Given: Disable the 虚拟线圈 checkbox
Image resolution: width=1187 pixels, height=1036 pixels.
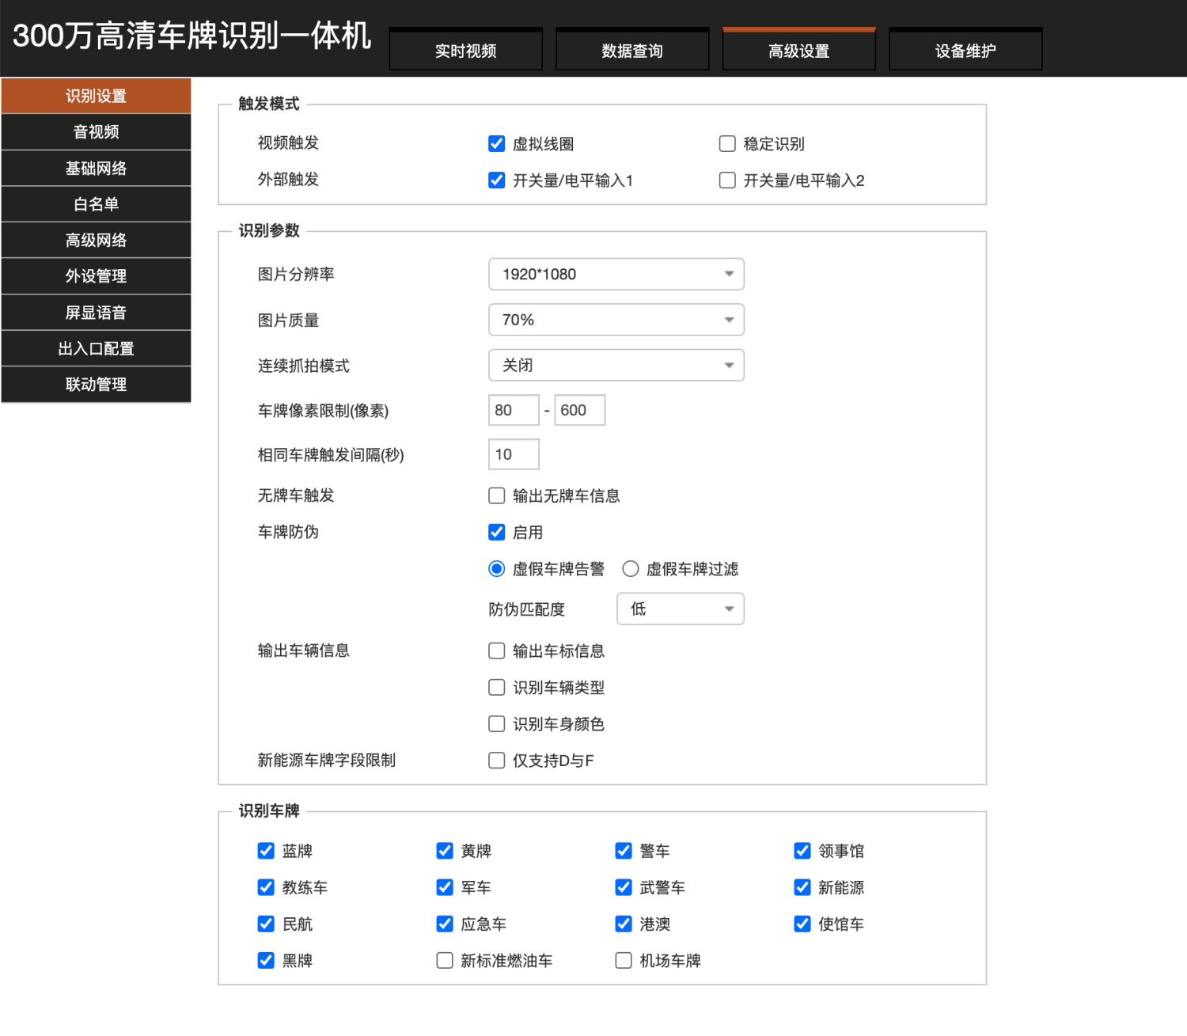Looking at the screenshot, I should 497,144.
